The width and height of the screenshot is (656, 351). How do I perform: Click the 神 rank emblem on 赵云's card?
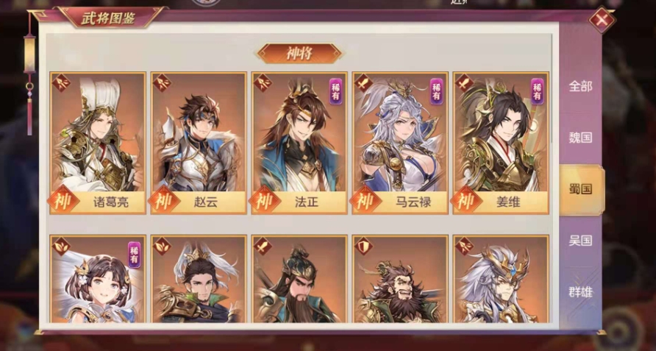pos(164,202)
